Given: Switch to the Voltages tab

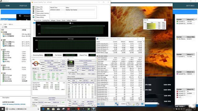Looking at the screenshot, I should [53, 20].
